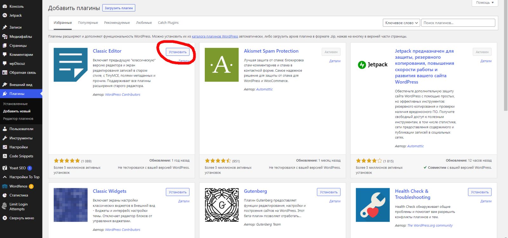This screenshot has width=508, height=238.
Task: Click the Health Check plugin thumbnail
Action: coord(373,205)
